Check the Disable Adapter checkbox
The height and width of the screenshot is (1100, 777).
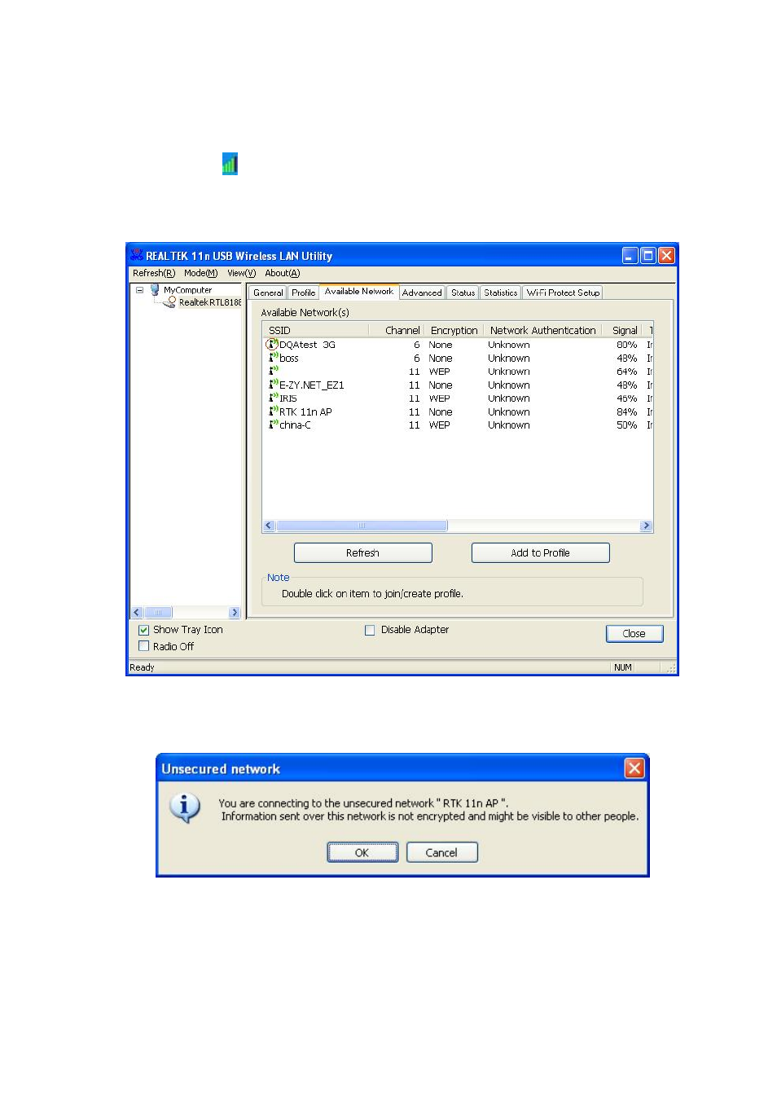click(370, 630)
